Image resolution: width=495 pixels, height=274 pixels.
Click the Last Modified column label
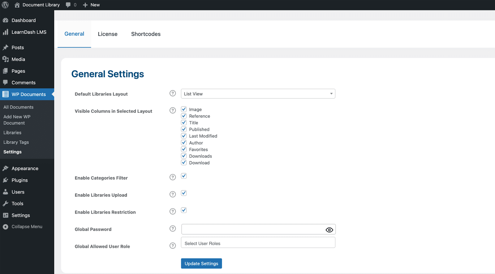click(203, 136)
